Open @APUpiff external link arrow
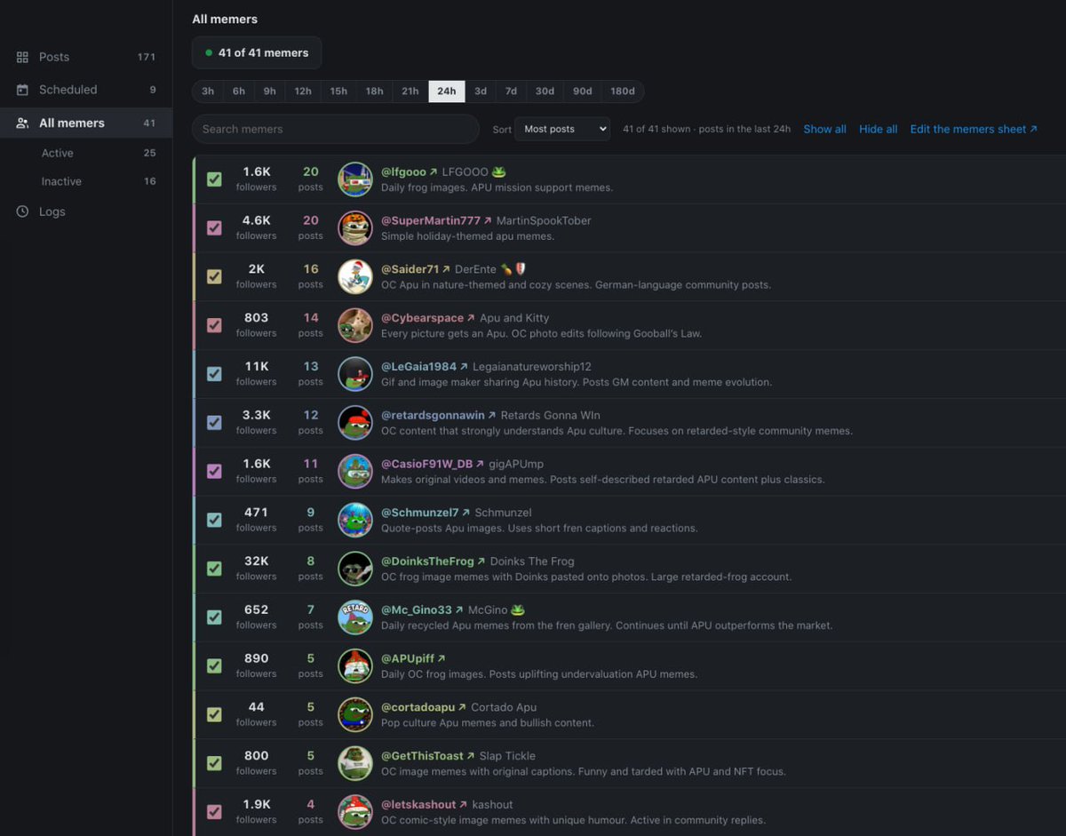This screenshot has width=1066, height=836. tap(442, 658)
